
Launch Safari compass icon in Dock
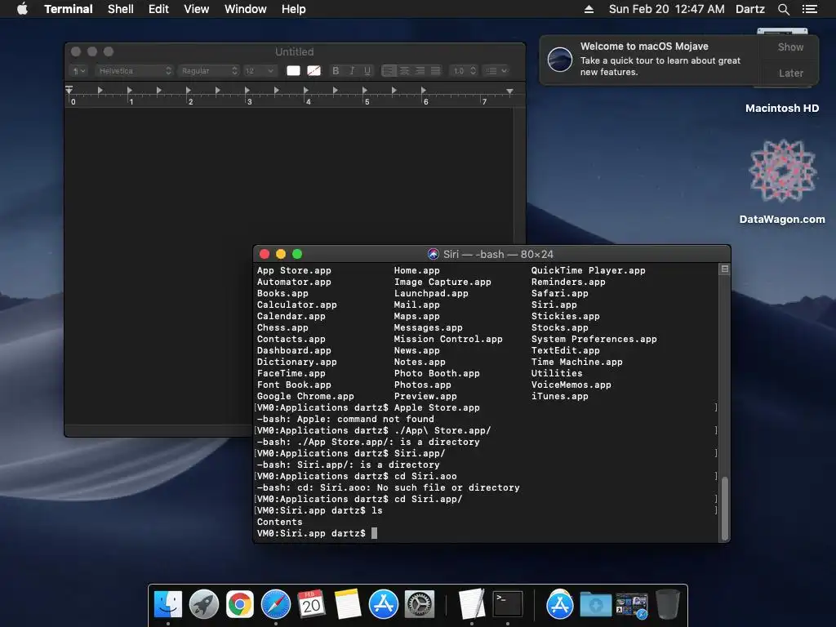[x=276, y=604]
